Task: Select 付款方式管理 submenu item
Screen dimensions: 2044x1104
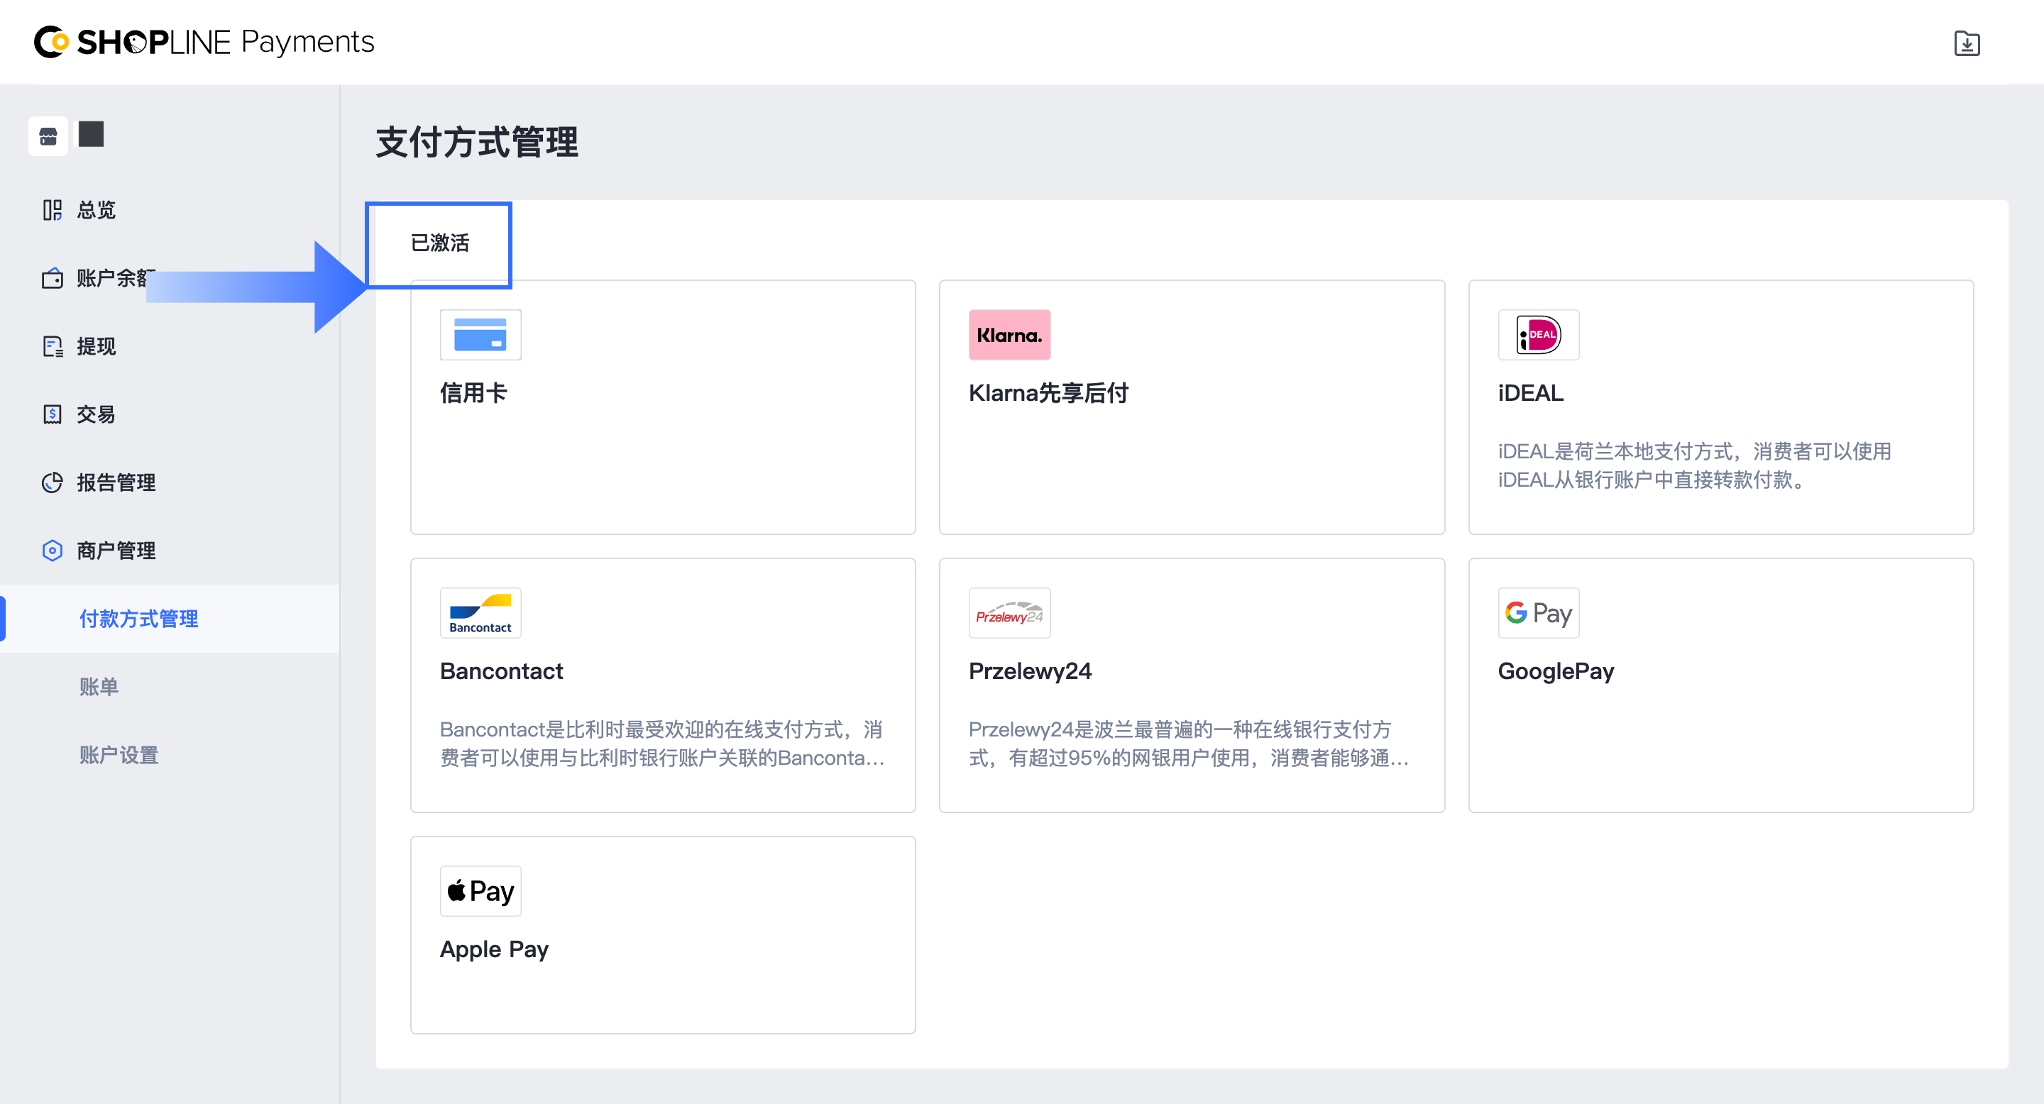Action: pyautogui.click(x=170, y=619)
